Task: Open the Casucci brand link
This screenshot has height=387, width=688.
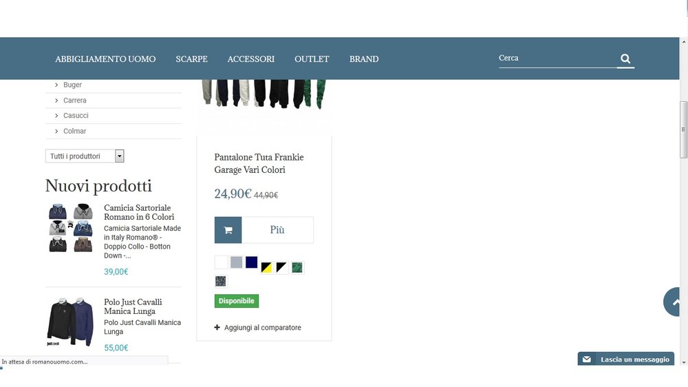Action: pos(76,116)
